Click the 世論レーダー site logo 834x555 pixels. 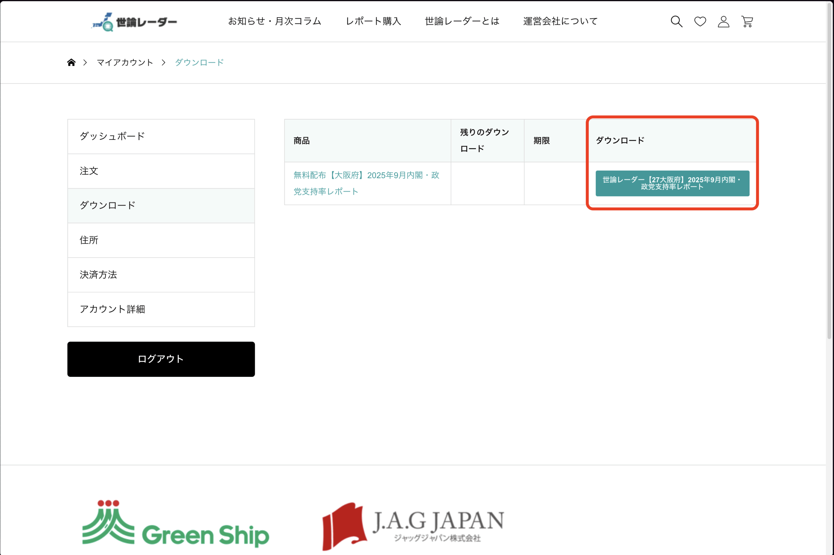click(134, 22)
